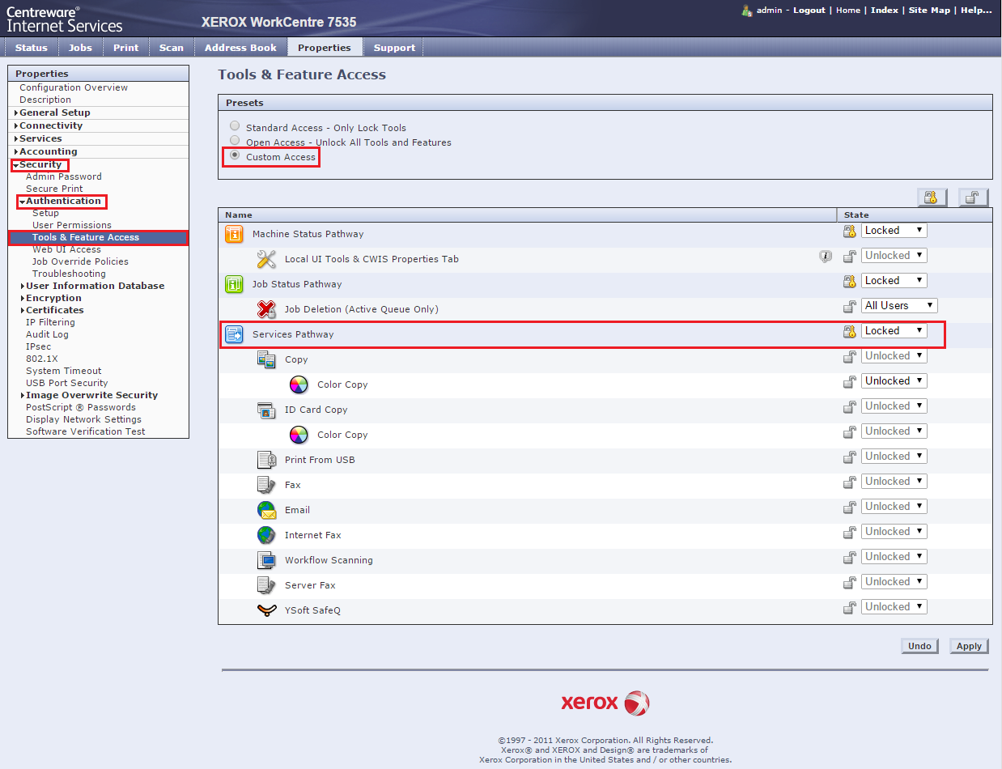Select Standard Access radio button
Image resolution: width=1002 pixels, height=769 pixels.
click(235, 127)
